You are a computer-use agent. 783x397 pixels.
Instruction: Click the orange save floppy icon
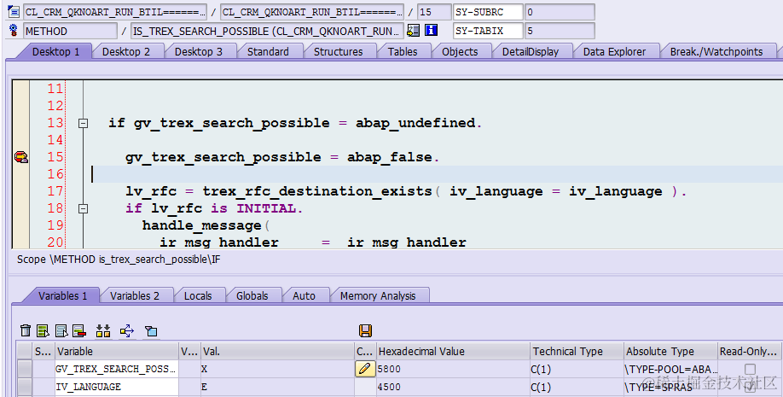click(366, 330)
